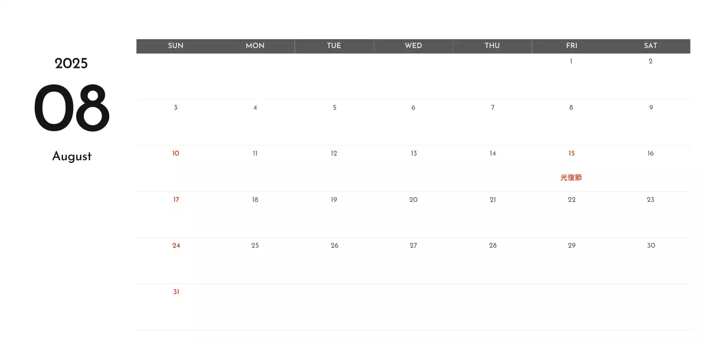Select red Sunday date 10
The height and width of the screenshot is (346, 706).
click(x=175, y=153)
